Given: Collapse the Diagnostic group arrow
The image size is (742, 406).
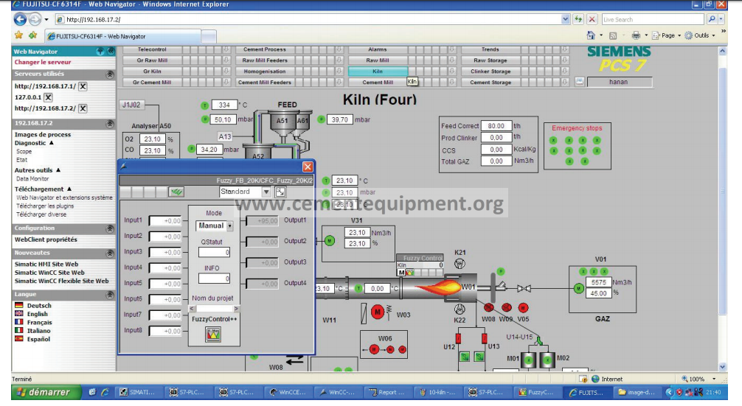Looking at the screenshot, I should coord(52,143).
